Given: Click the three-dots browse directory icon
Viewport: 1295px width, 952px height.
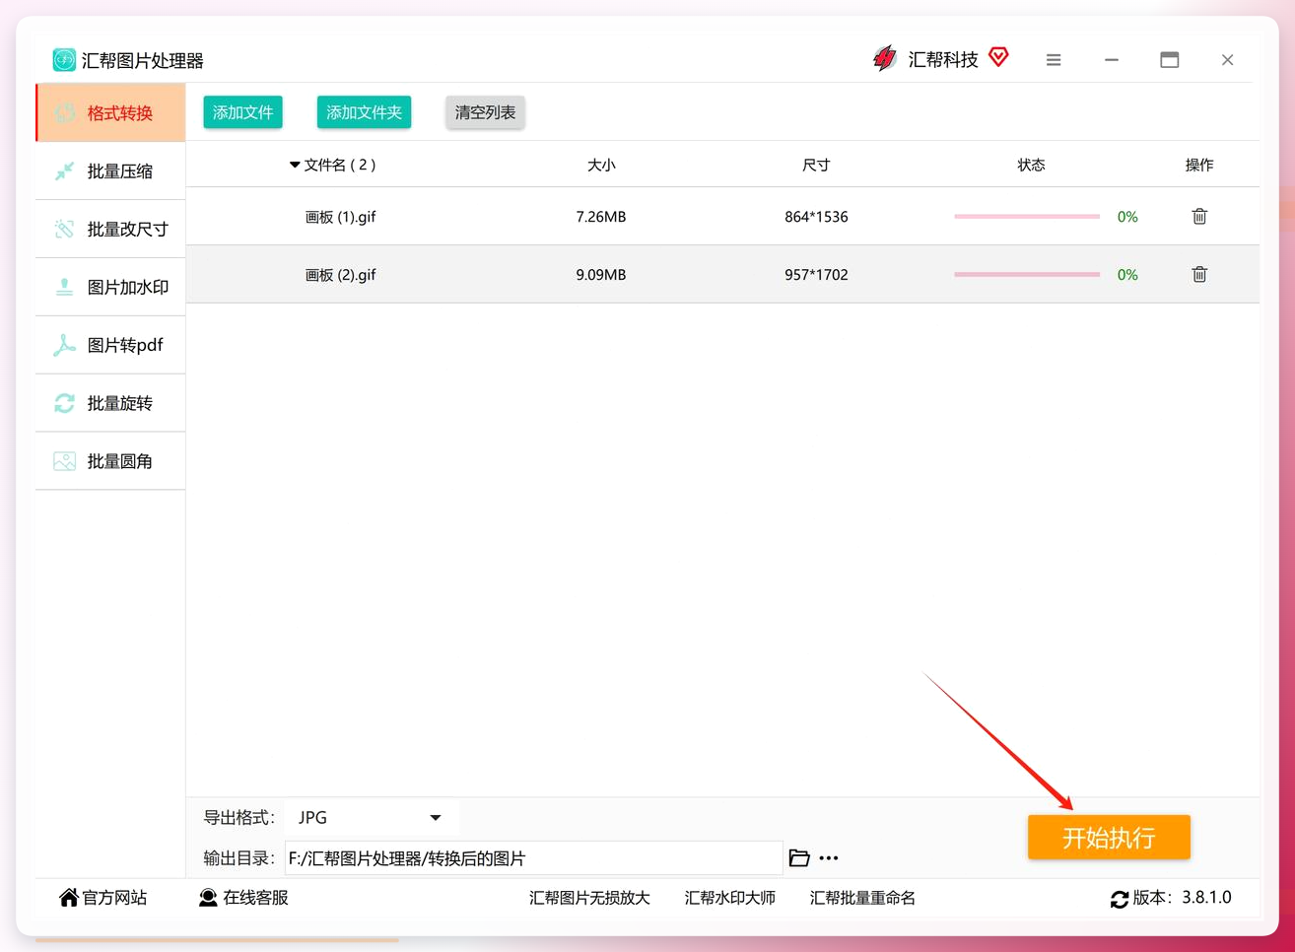Looking at the screenshot, I should pos(829,858).
